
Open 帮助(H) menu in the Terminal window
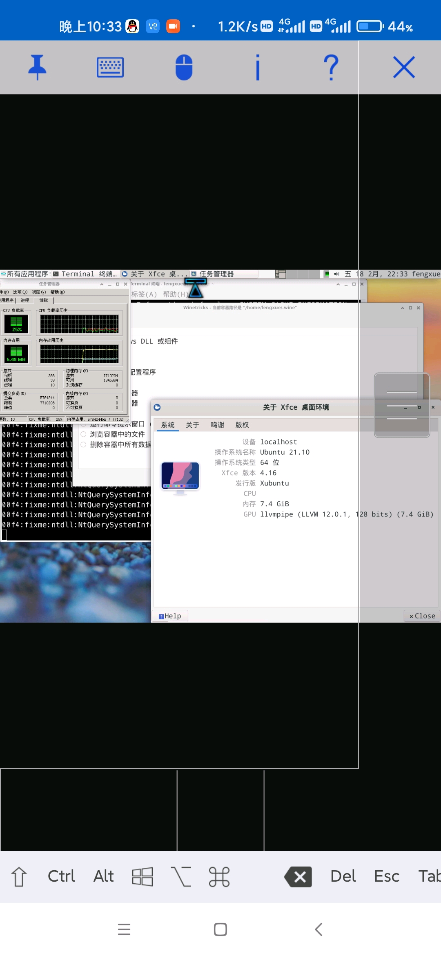175,294
